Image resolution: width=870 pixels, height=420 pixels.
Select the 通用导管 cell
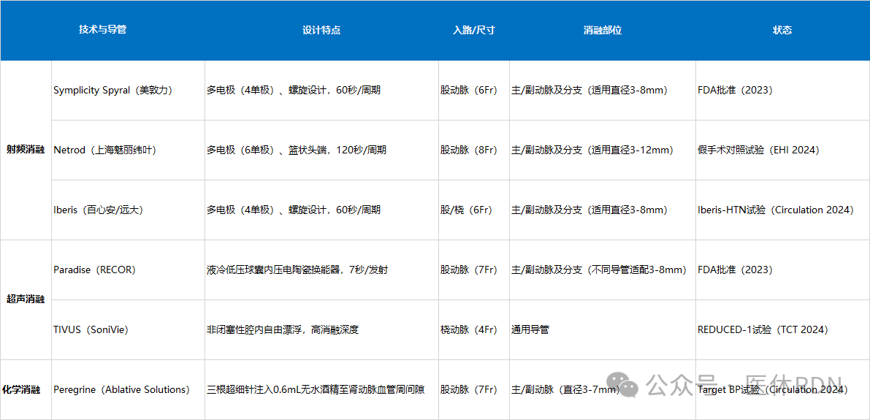(x=603, y=330)
